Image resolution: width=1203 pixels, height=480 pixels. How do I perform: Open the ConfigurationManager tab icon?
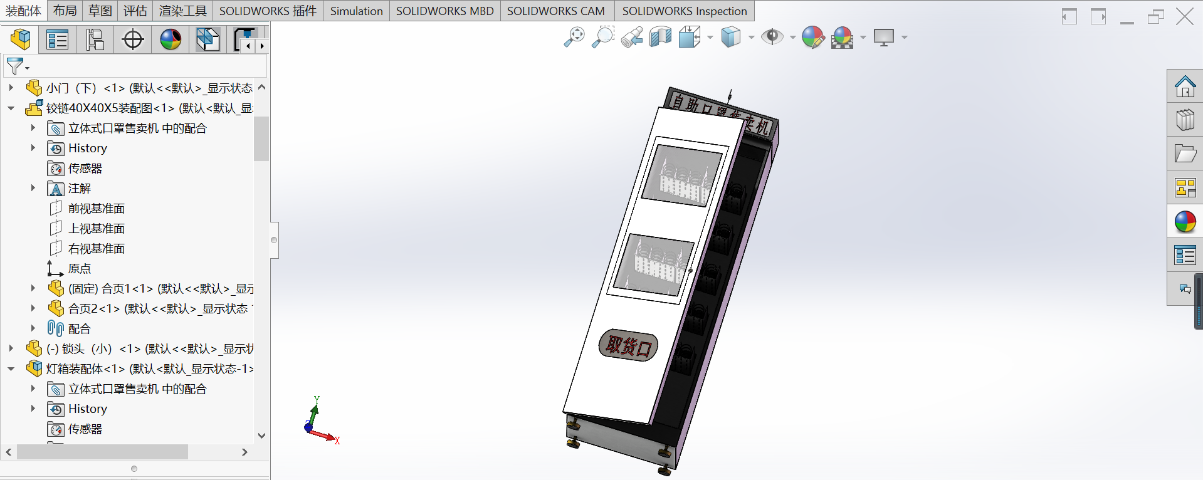pos(95,39)
